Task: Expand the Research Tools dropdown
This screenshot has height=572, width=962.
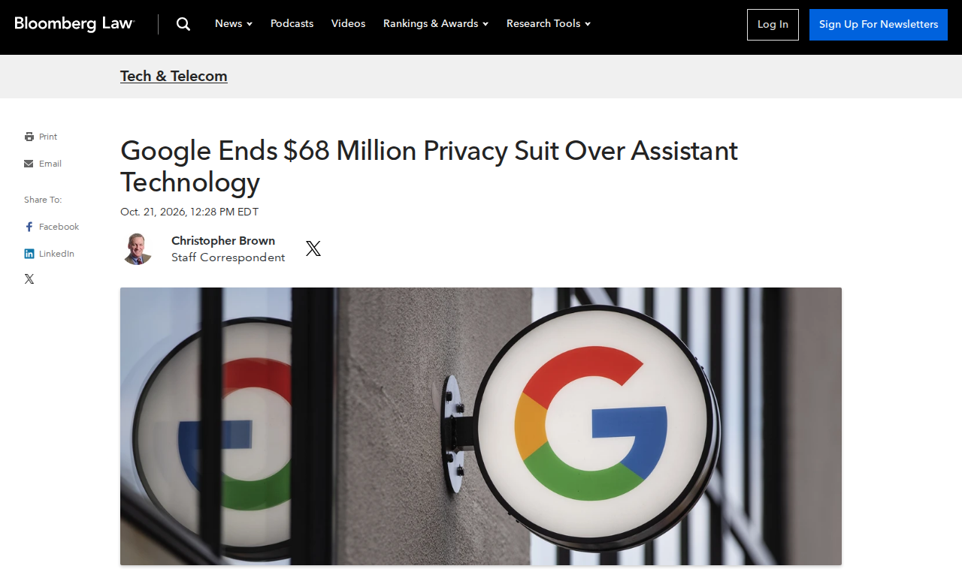Action: click(549, 24)
